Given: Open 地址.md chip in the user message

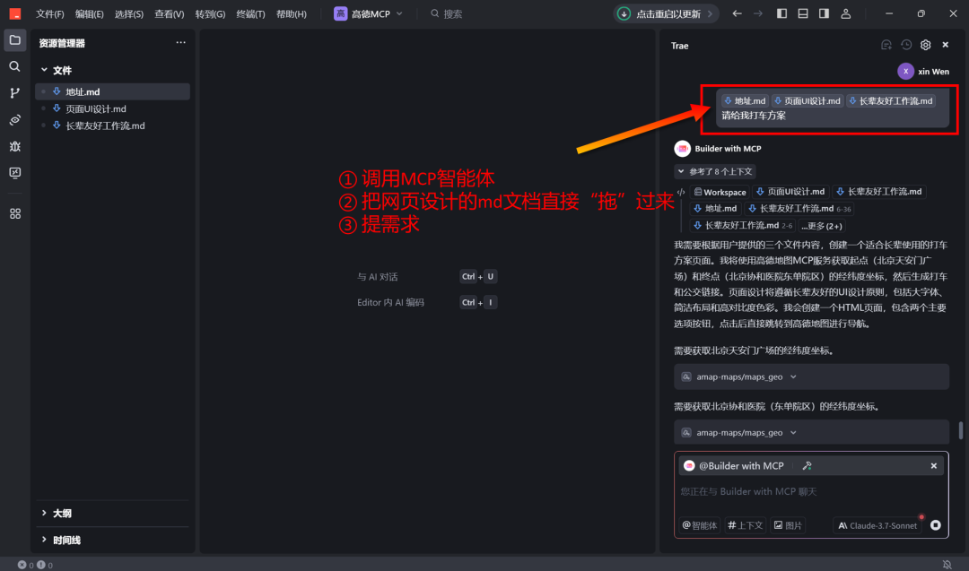Looking at the screenshot, I should pyautogui.click(x=745, y=101).
